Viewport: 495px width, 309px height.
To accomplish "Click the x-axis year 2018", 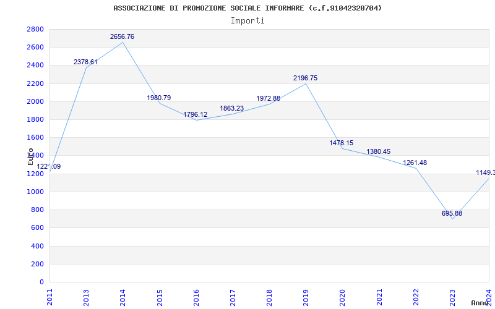I will click(x=269, y=298).
